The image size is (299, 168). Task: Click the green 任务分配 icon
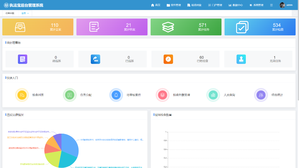(x=69, y=95)
